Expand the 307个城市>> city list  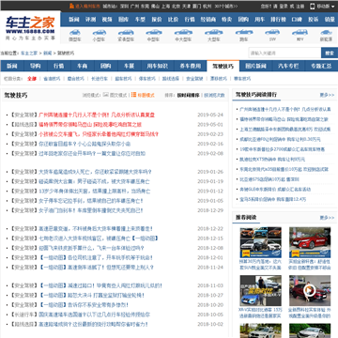pyautogui.click(x=226, y=6)
